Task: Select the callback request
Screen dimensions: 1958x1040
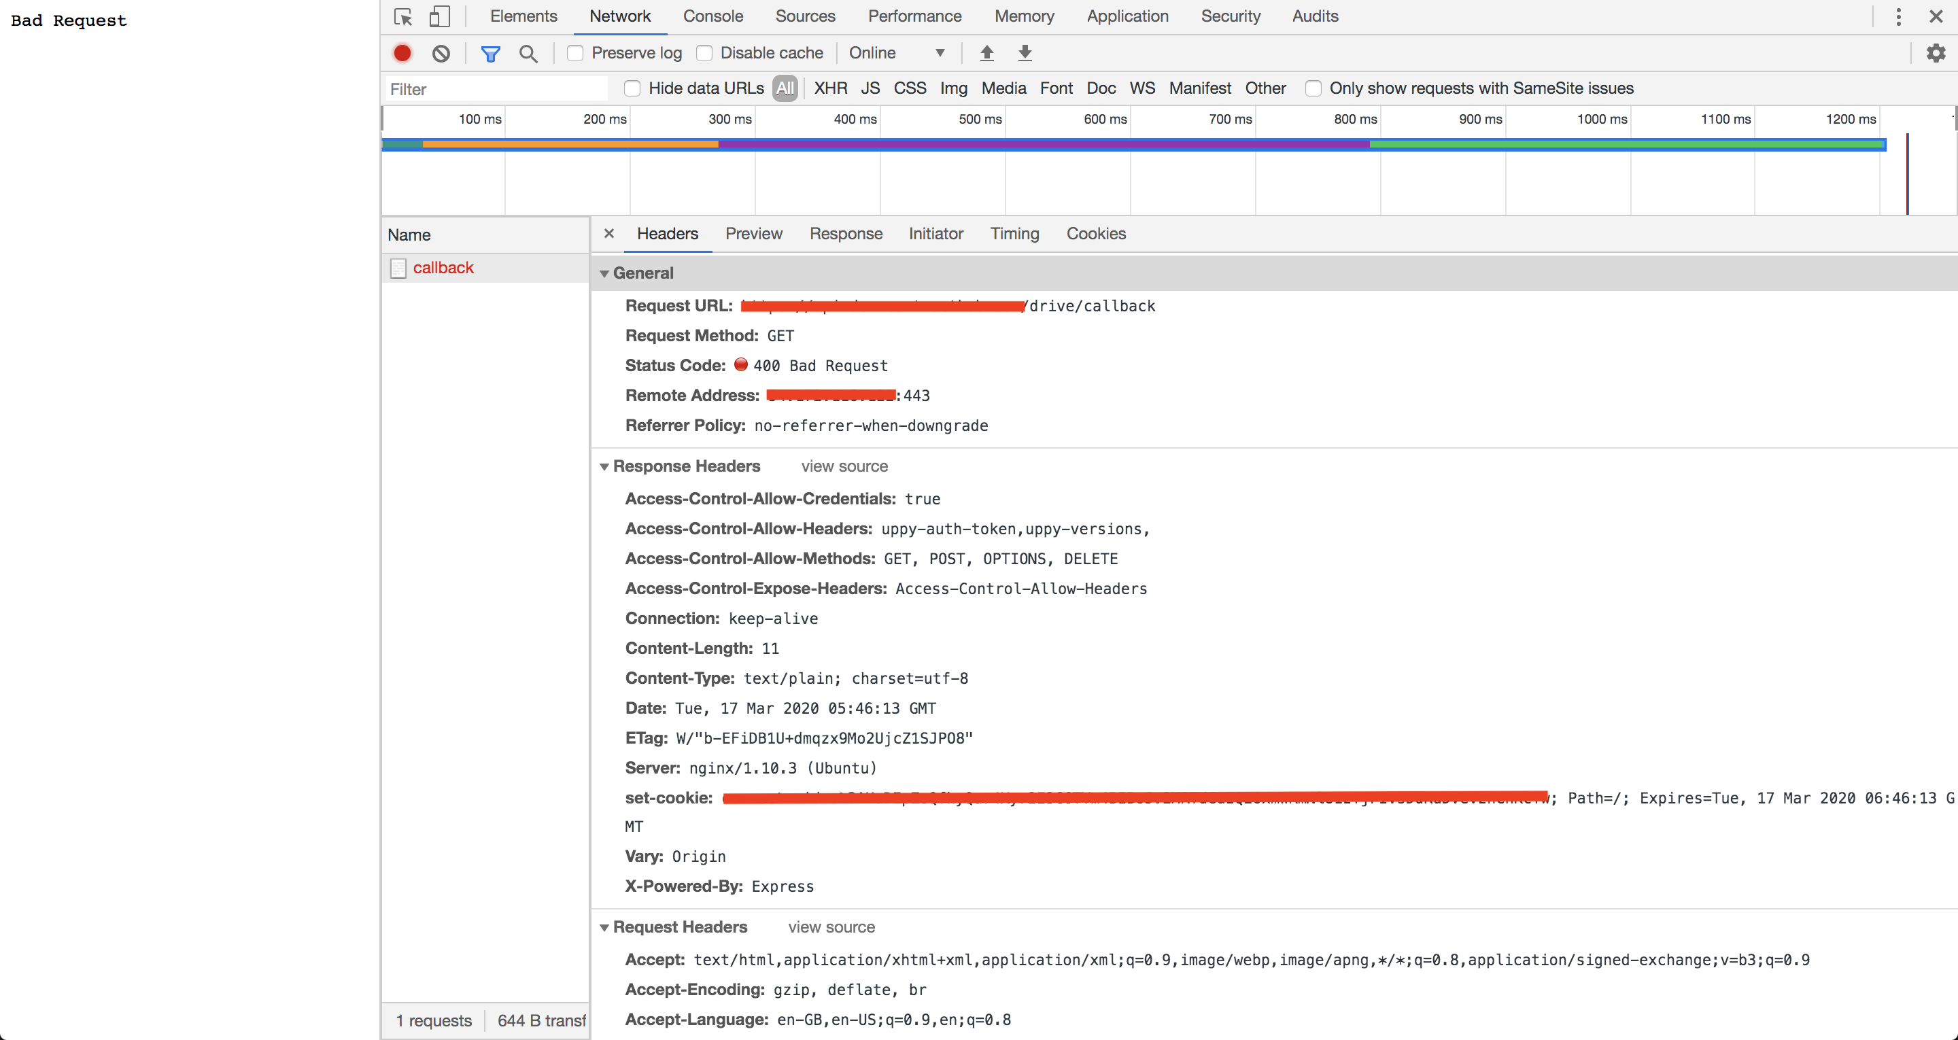Action: click(443, 267)
